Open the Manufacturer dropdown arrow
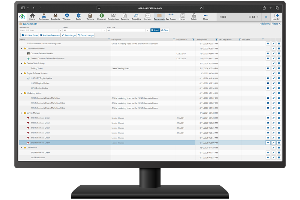The image size is (300, 200). (61, 30)
